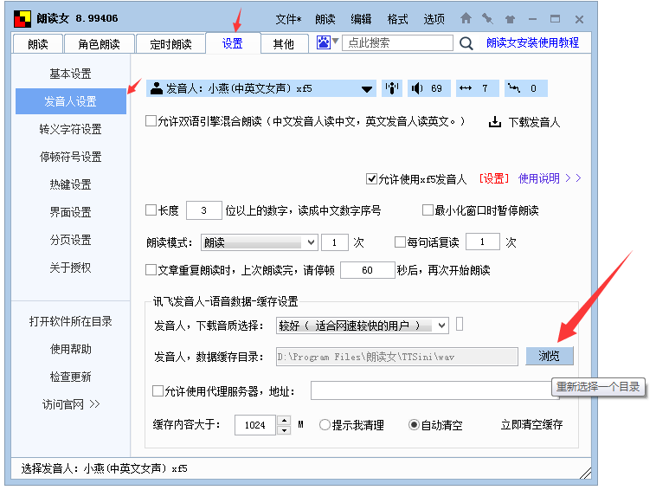656x490 pixels.
Task: Open the skin (shirt) icon
Action: pos(510,19)
